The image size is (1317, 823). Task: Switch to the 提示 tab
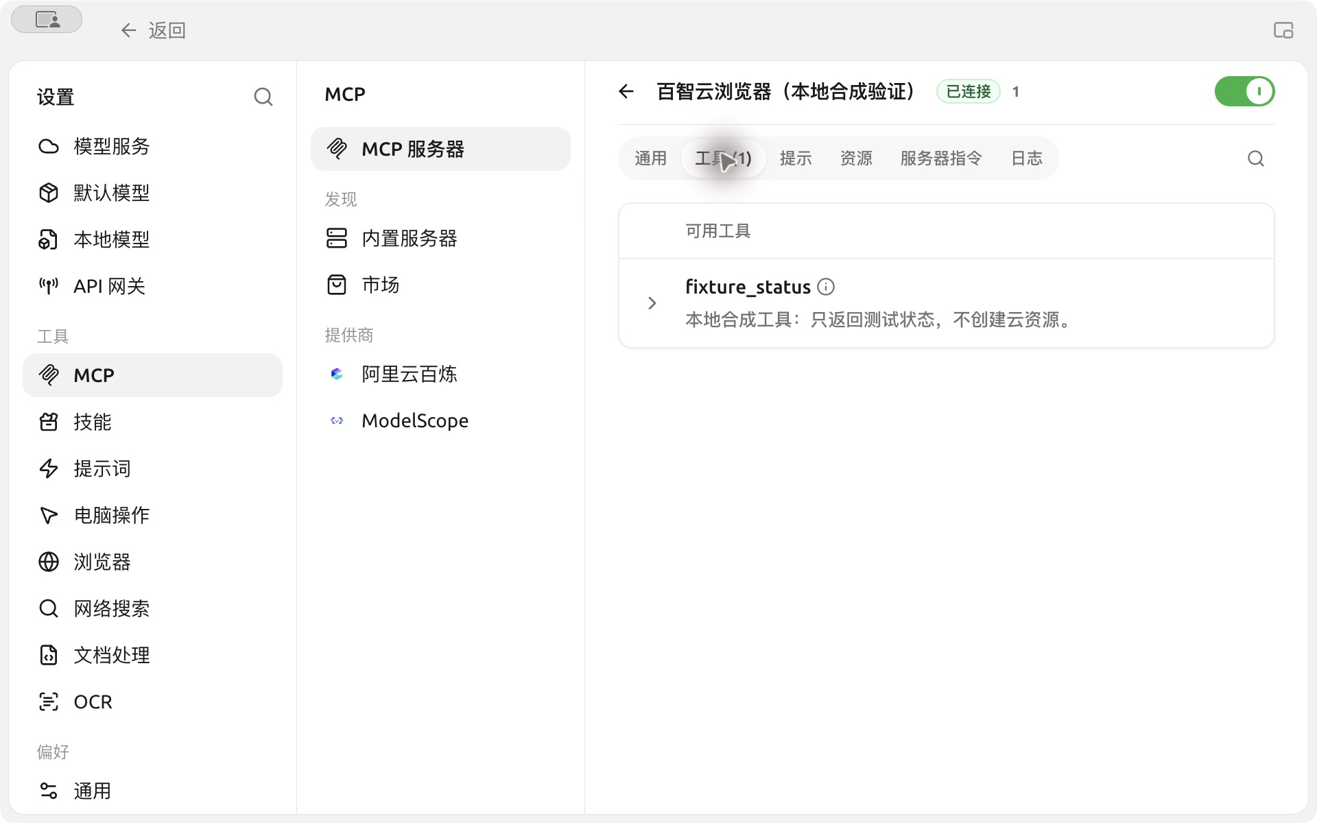pyautogui.click(x=796, y=158)
